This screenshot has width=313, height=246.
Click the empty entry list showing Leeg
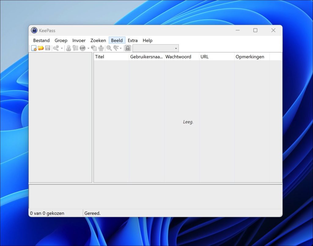click(x=188, y=122)
